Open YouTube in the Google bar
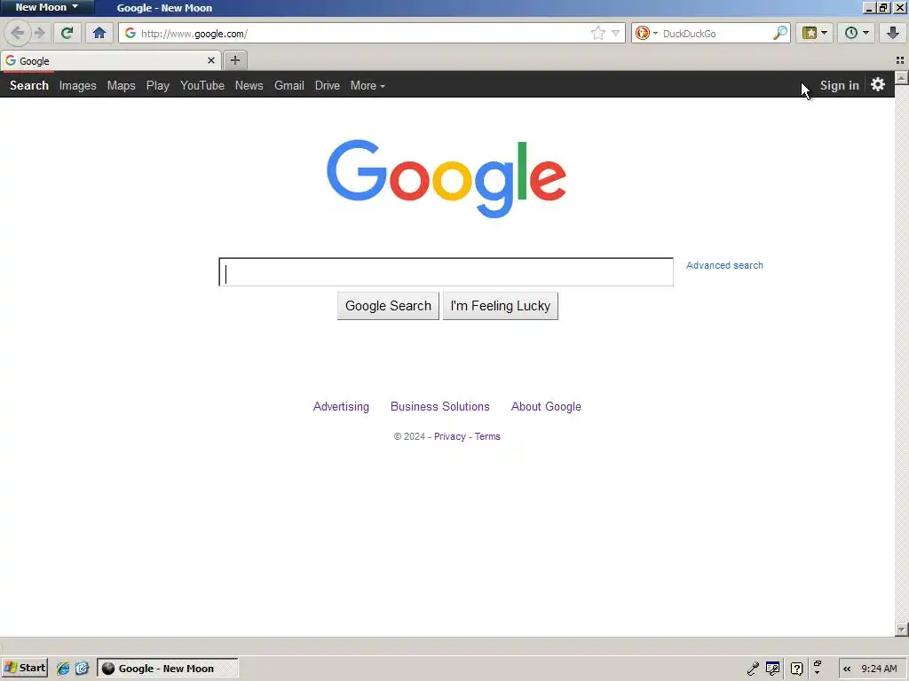This screenshot has height=681, width=909. (x=202, y=85)
